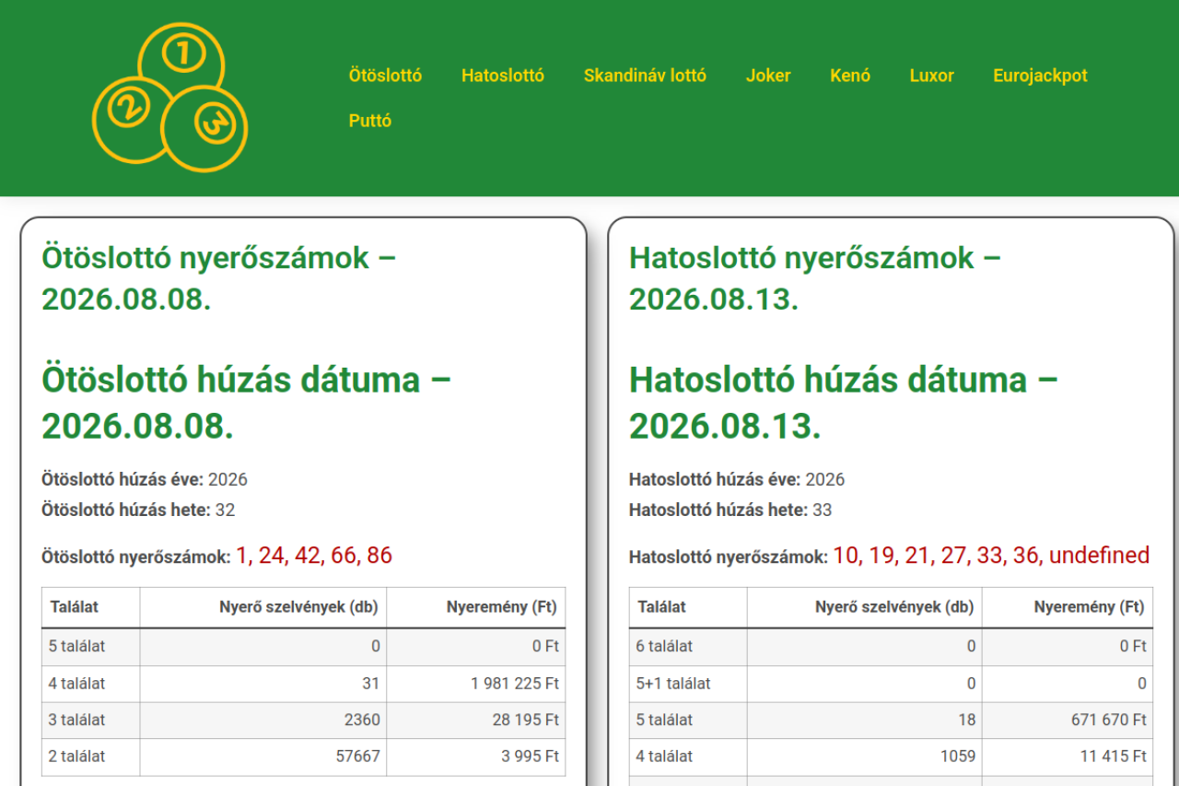This screenshot has height=786, width=1179.
Task: Click the 4 találat cell in Ötöslottó table
Action: [91, 684]
